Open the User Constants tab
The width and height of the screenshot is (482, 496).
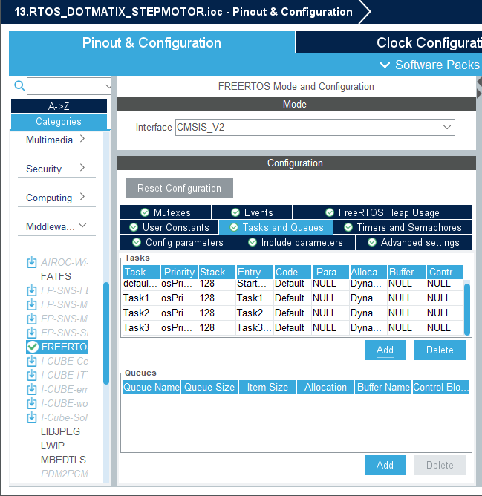coord(169,227)
